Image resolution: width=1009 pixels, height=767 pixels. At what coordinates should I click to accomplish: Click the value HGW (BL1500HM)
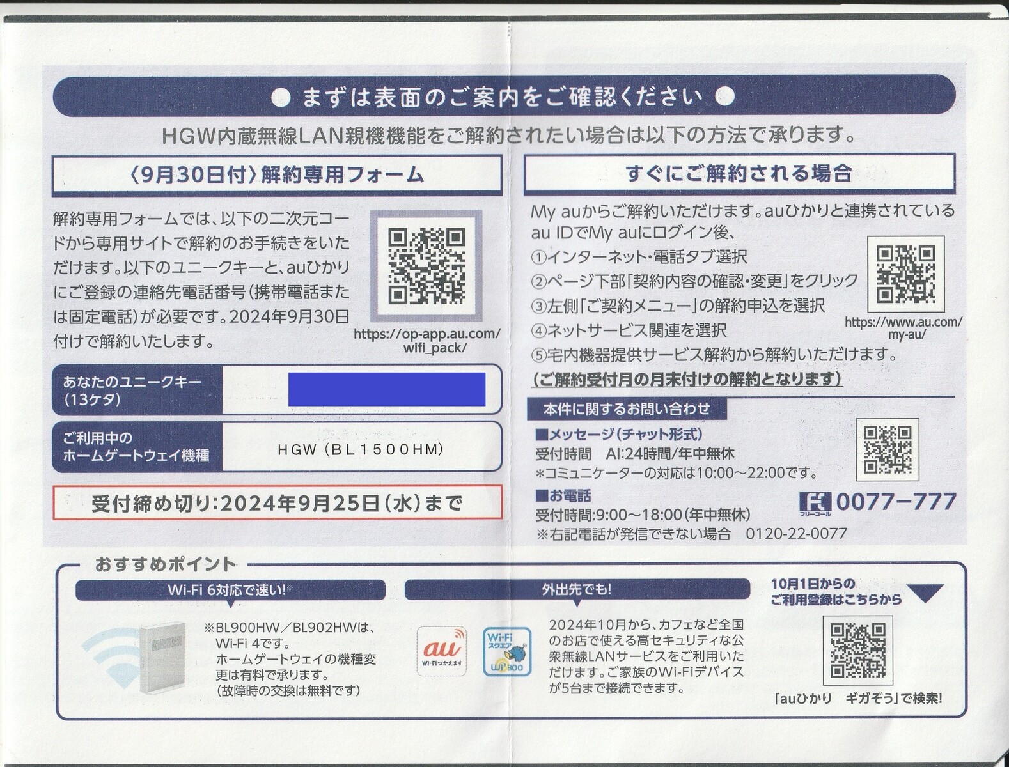[361, 450]
